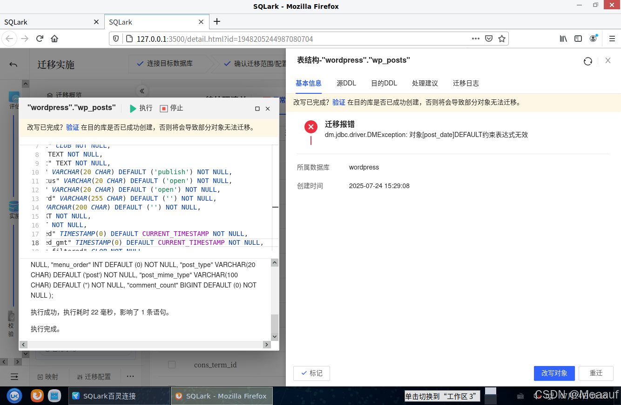Screen dimensions: 621x405
Task: Open the UK start menu in taskbar
Action: tap(14, 396)
